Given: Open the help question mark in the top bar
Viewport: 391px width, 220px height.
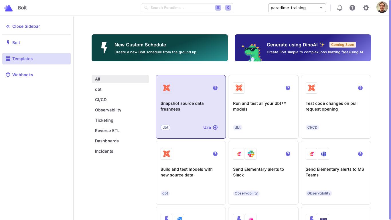Looking at the screenshot, I should (352, 8).
